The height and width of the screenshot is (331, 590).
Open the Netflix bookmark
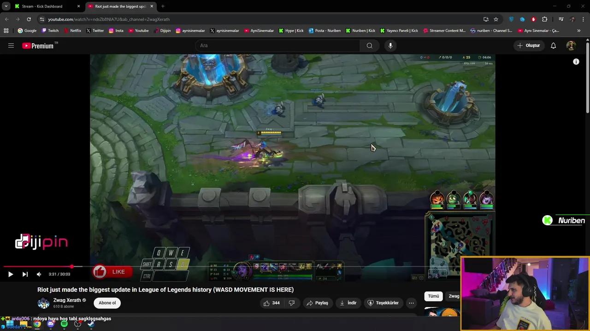click(72, 31)
